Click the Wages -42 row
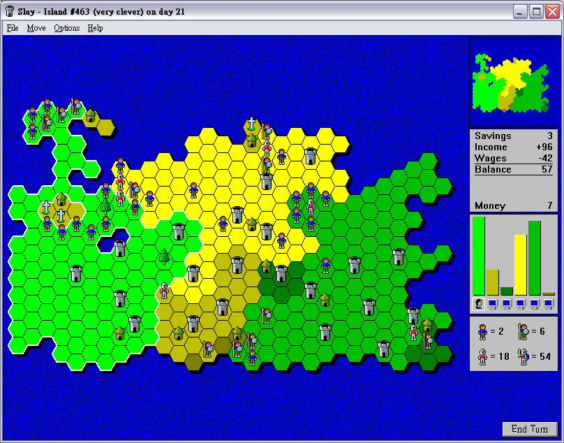 click(x=513, y=158)
